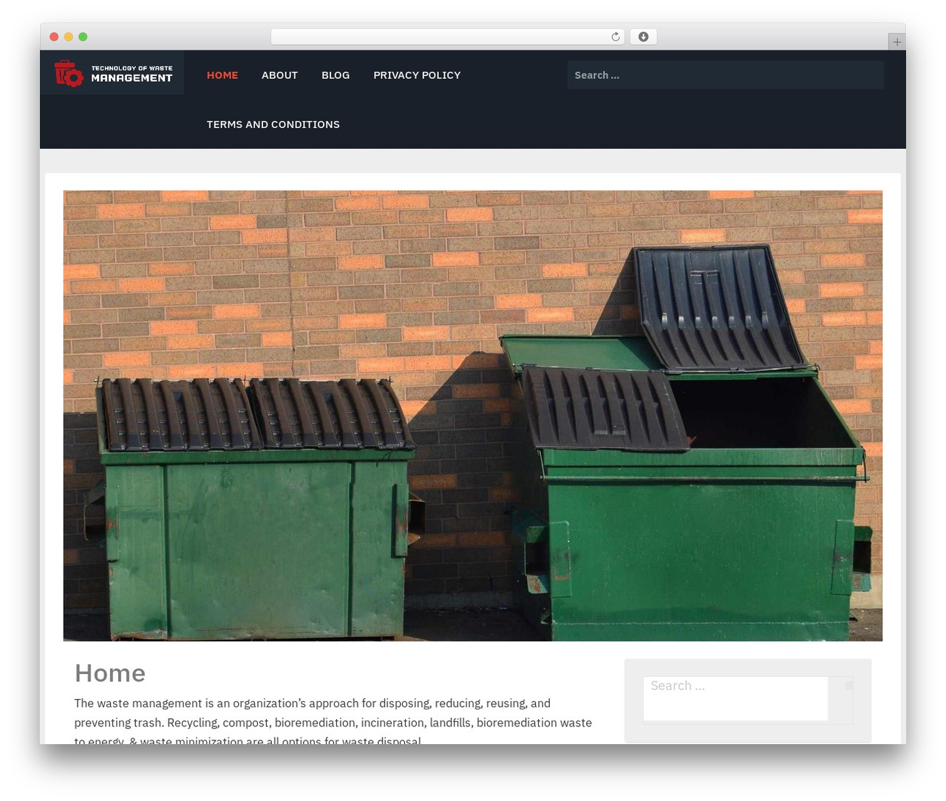Click the green maximize window button
This screenshot has width=946, height=801.
tap(83, 37)
